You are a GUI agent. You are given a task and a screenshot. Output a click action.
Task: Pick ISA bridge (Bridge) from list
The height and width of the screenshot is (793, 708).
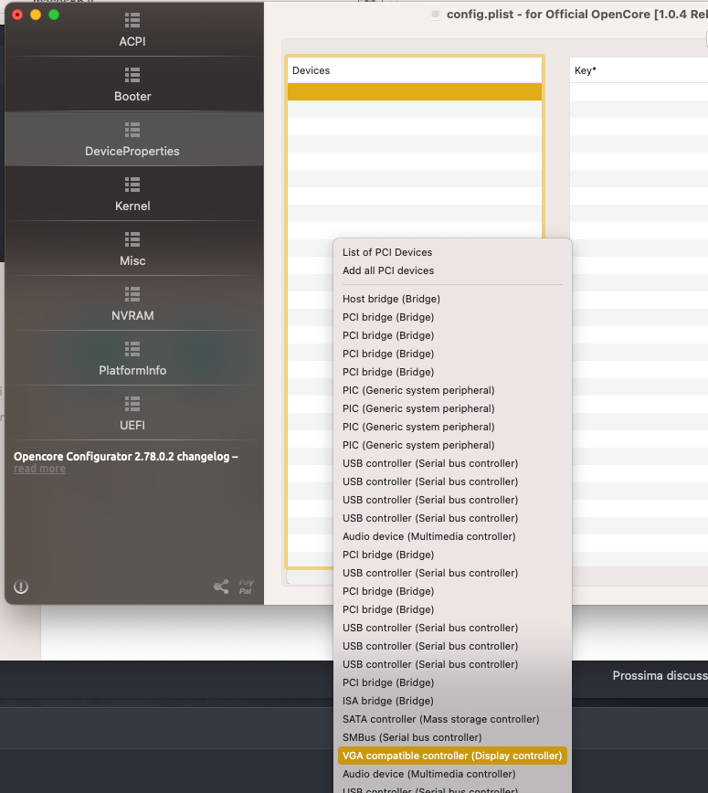(388, 701)
